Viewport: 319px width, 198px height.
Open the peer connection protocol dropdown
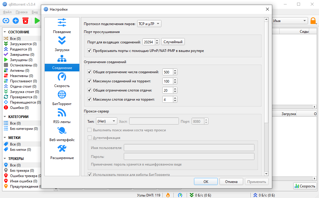(149, 24)
